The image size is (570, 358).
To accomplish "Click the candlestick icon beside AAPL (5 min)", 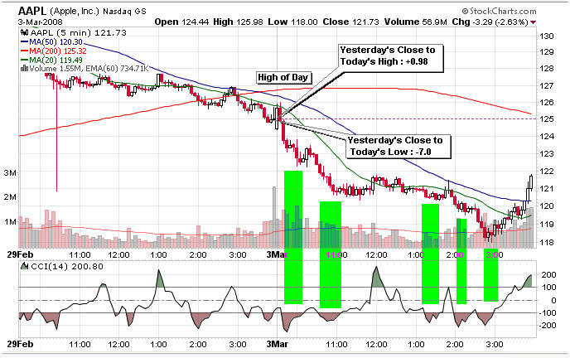I will 24,32.
